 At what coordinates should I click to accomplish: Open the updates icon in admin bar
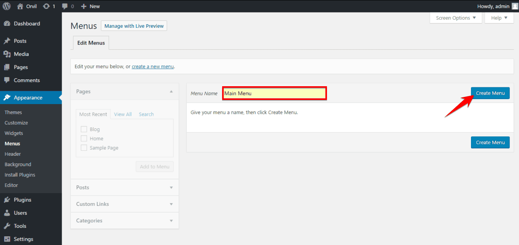click(x=46, y=6)
